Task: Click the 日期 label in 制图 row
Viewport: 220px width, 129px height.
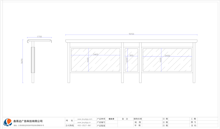Action: (165, 122)
